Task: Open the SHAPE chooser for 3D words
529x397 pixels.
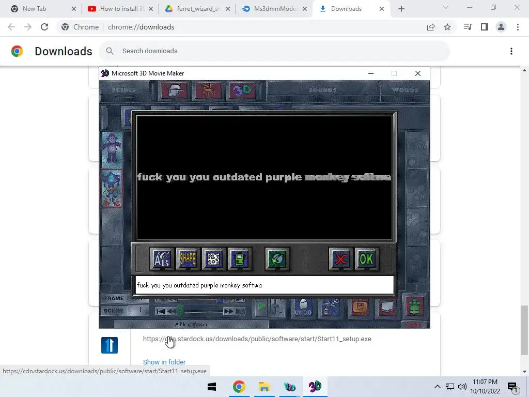Action: point(188,259)
